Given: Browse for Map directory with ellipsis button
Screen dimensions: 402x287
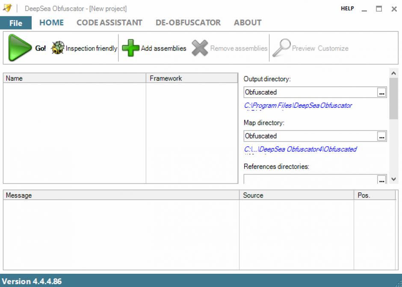Looking at the screenshot, I should tap(381, 136).
